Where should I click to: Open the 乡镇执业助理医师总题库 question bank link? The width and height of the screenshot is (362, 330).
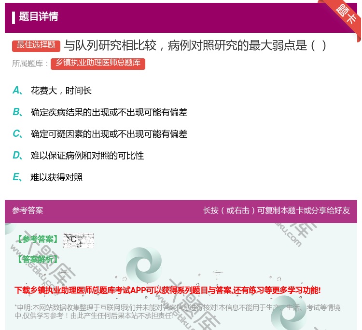click(98, 64)
